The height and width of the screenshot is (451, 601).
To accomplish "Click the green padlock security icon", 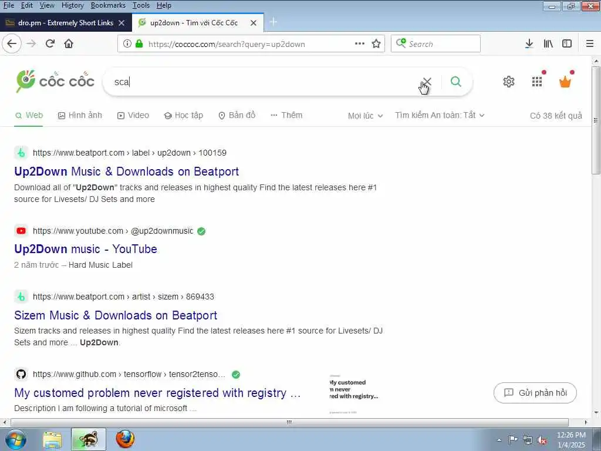I will (139, 43).
